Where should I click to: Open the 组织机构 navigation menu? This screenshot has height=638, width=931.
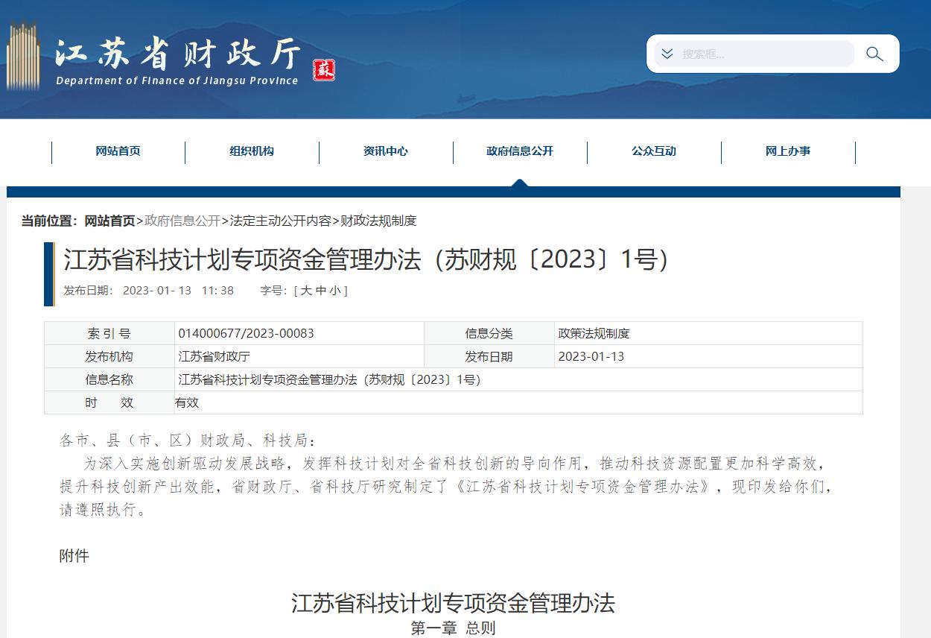(252, 151)
